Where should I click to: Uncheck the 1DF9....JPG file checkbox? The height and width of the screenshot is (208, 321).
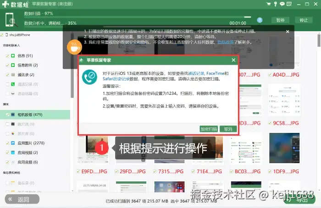270,171
